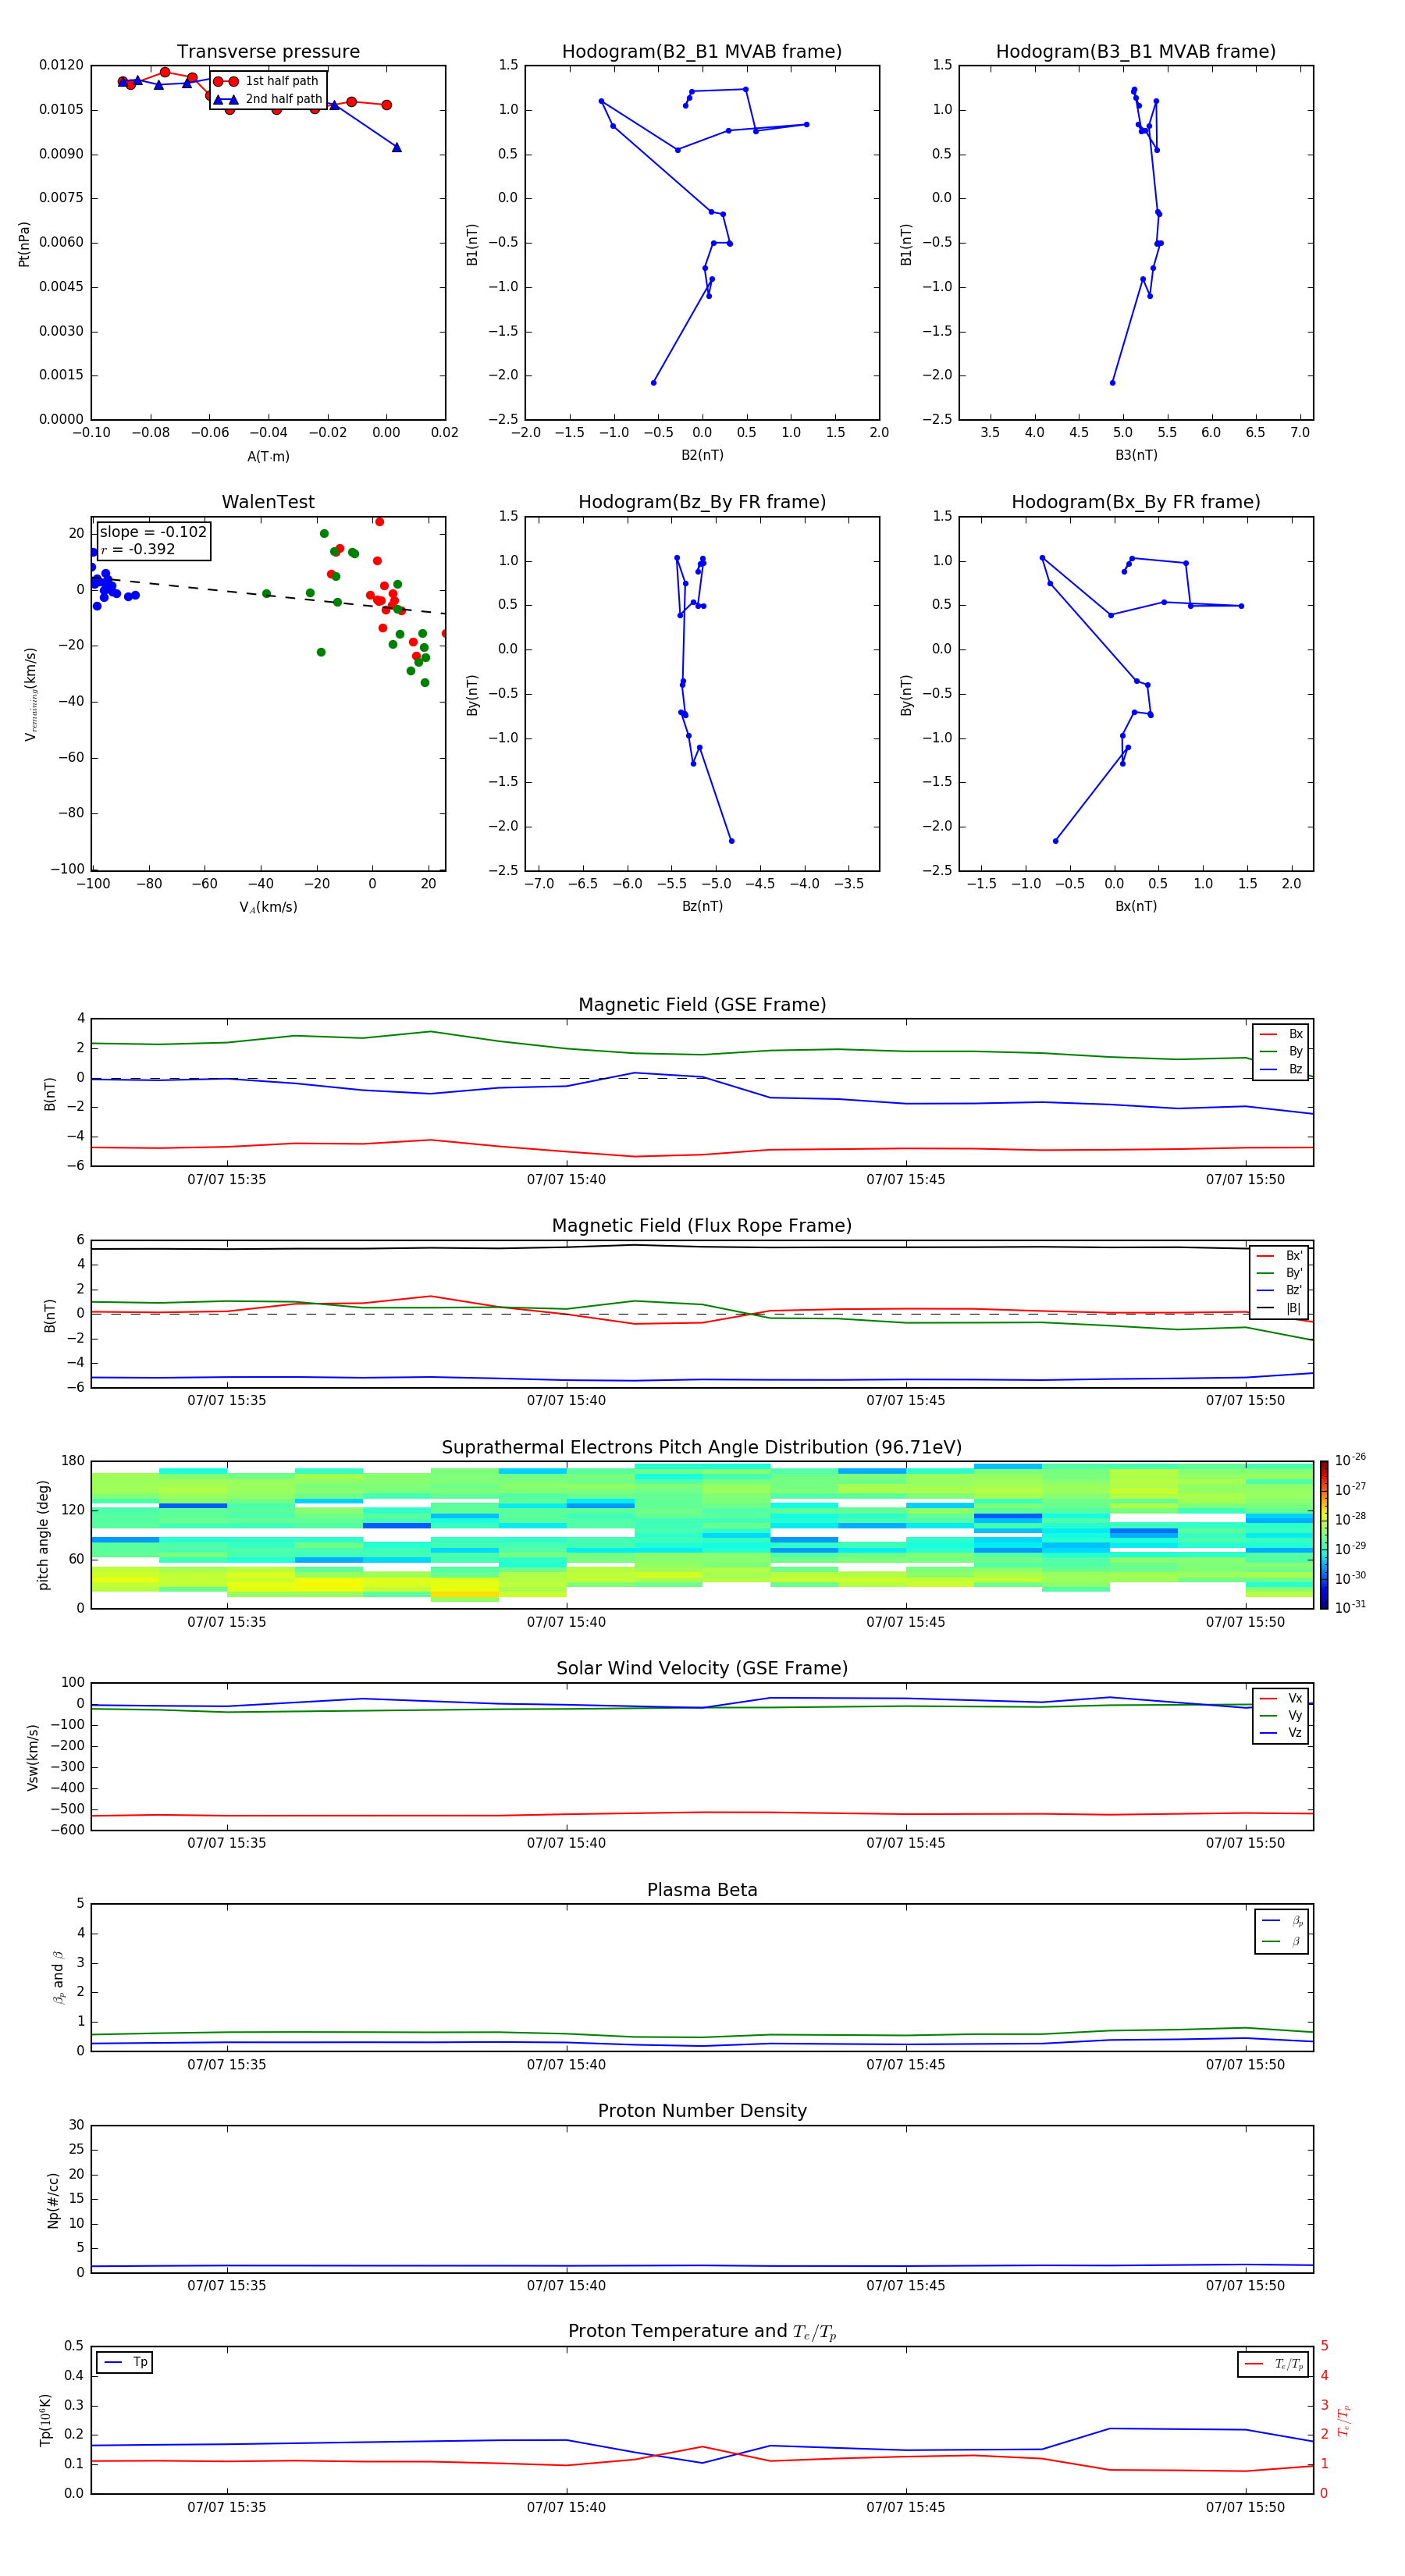The width and height of the screenshot is (1405, 2576).
Task: Click the Hodogram(Bz_By FR frame) title
Action: (x=702, y=502)
